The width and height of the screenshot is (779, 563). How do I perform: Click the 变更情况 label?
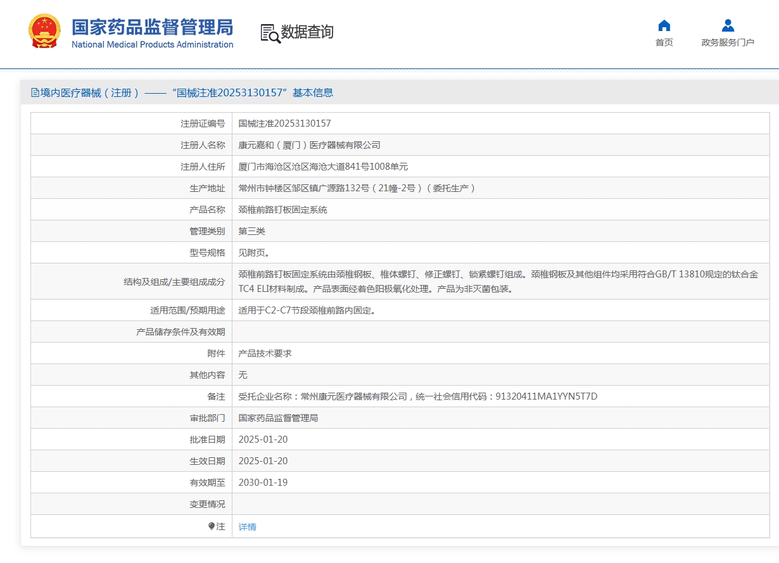[207, 504]
